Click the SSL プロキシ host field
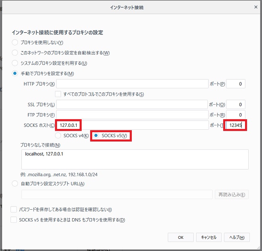The height and width of the screenshot is (251, 262). click(132, 105)
